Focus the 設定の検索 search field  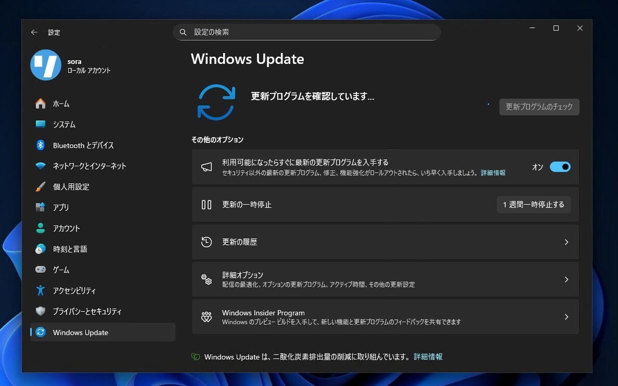306,32
